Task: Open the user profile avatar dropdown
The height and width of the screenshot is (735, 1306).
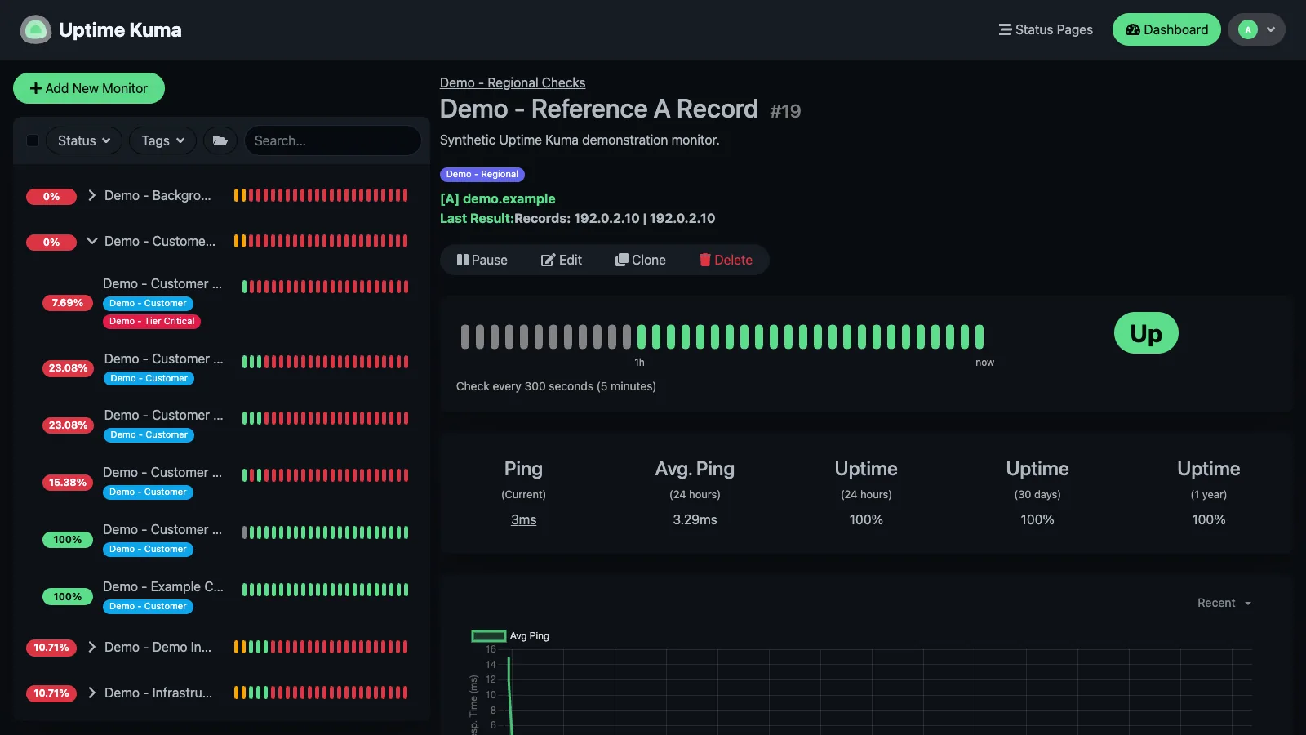Action: pos(1256,29)
